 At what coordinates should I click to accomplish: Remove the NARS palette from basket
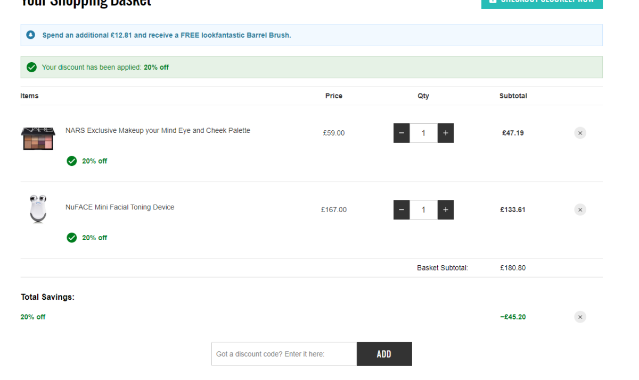pos(580,133)
